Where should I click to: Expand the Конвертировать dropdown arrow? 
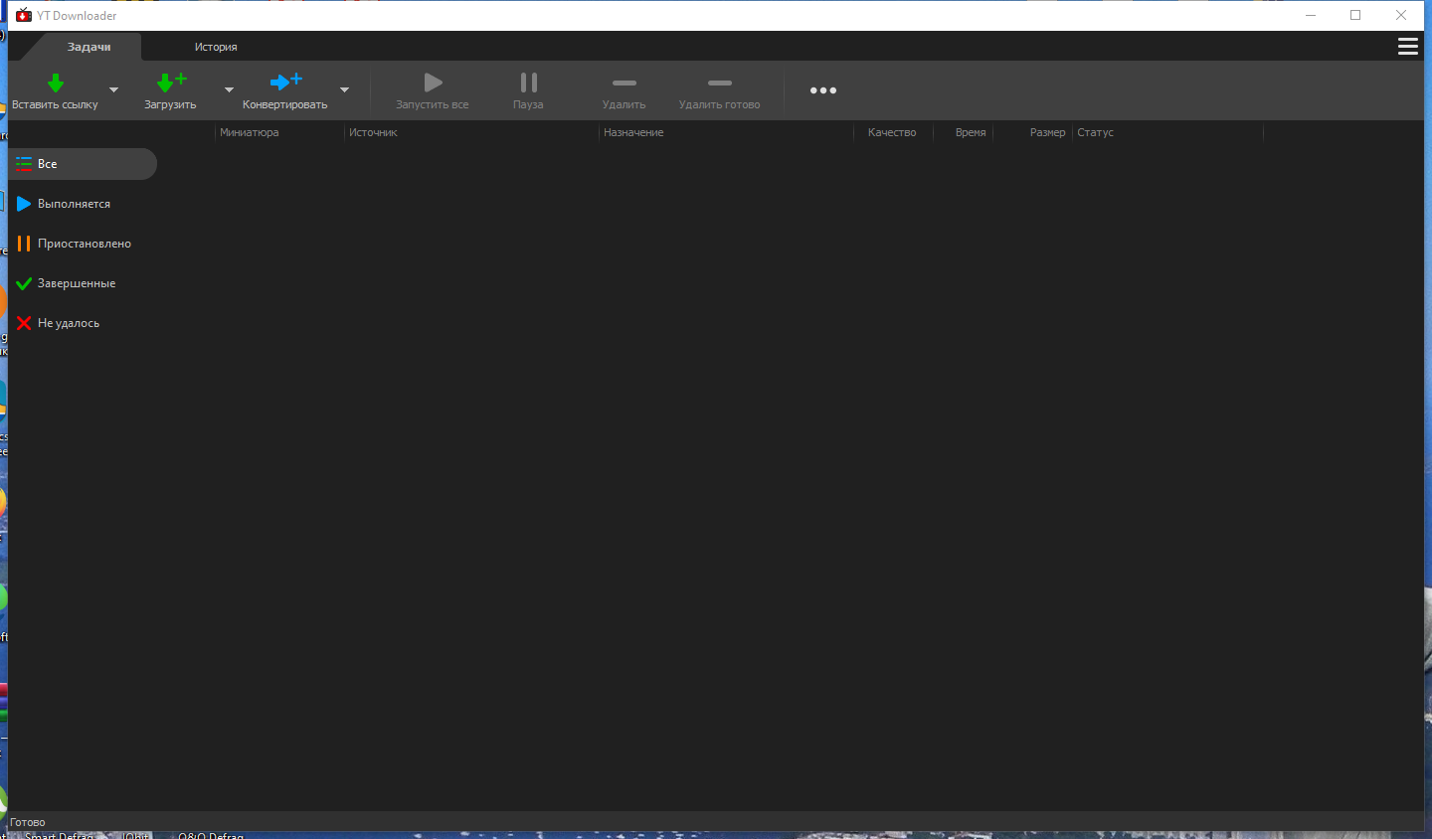(344, 90)
